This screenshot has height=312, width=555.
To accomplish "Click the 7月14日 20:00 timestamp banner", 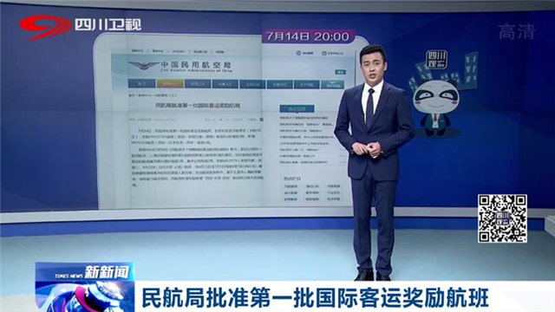I will (308, 36).
